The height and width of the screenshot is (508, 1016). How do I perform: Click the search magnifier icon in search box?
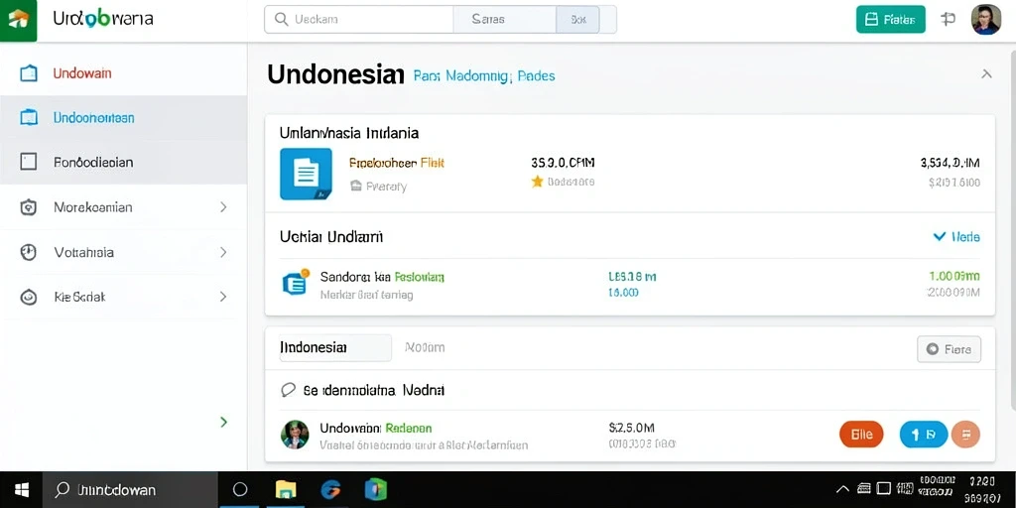(x=281, y=20)
